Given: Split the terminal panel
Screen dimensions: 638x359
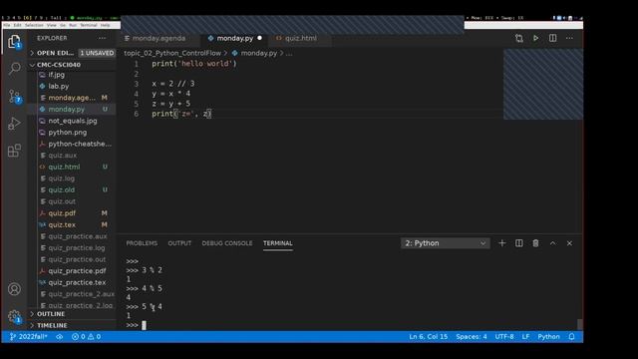Looking at the screenshot, I should tap(518, 243).
